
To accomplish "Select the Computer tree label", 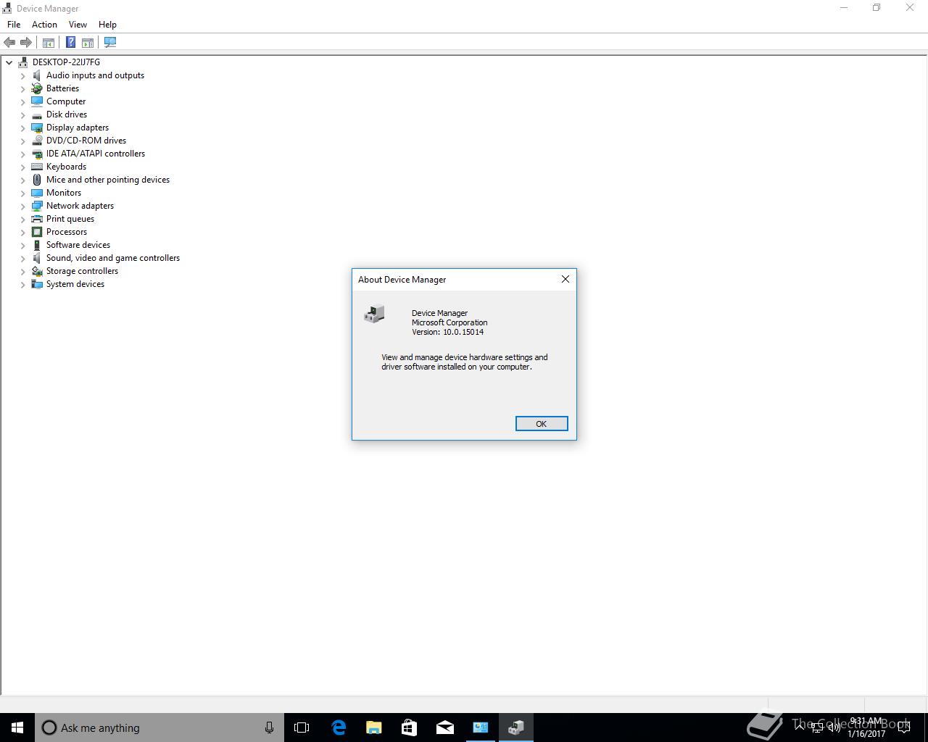I will (66, 101).
